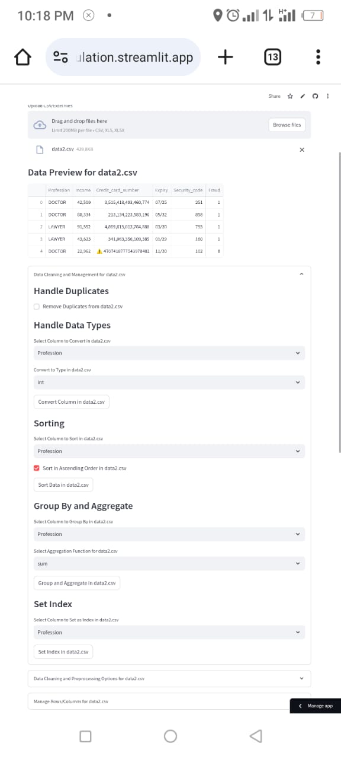Tap the Android recent apps square button
Screen dimensions: 341x759
85,736
